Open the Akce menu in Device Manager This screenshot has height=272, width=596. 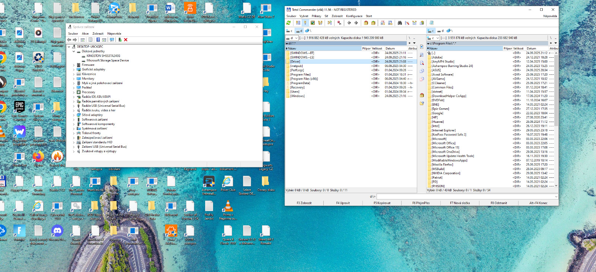click(85, 33)
